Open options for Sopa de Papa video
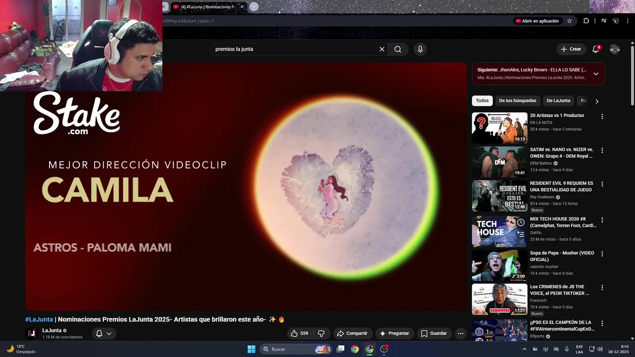Screen dimensions: 635x357 tap(602, 254)
